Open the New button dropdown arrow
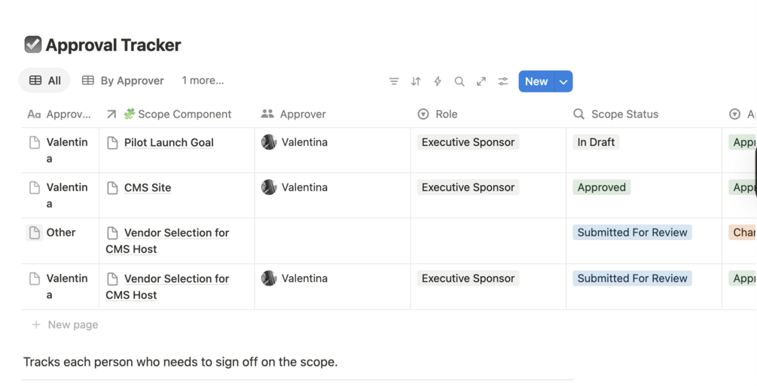 [563, 81]
